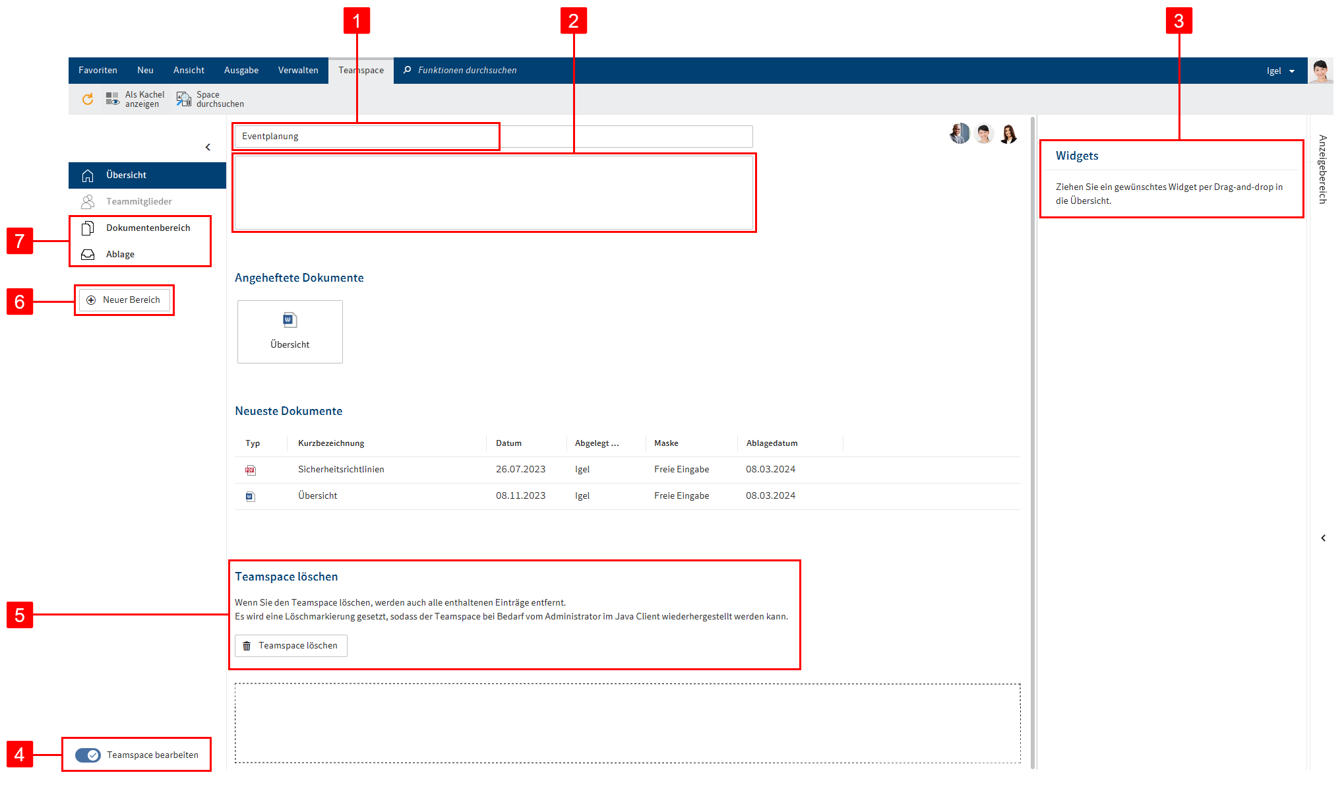Click the user profile picture top right
This screenshot has height=787, width=1344.
click(x=1320, y=71)
